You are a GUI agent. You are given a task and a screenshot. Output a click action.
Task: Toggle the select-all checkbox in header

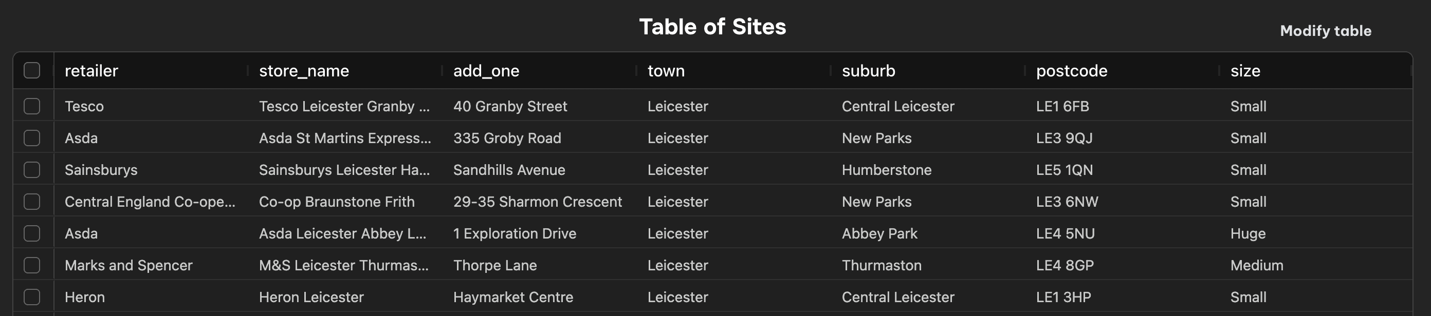click(x=32, y=70)
